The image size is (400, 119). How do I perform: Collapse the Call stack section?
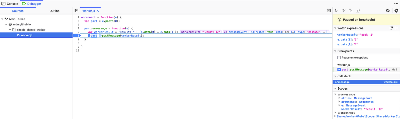coord(335,76)
